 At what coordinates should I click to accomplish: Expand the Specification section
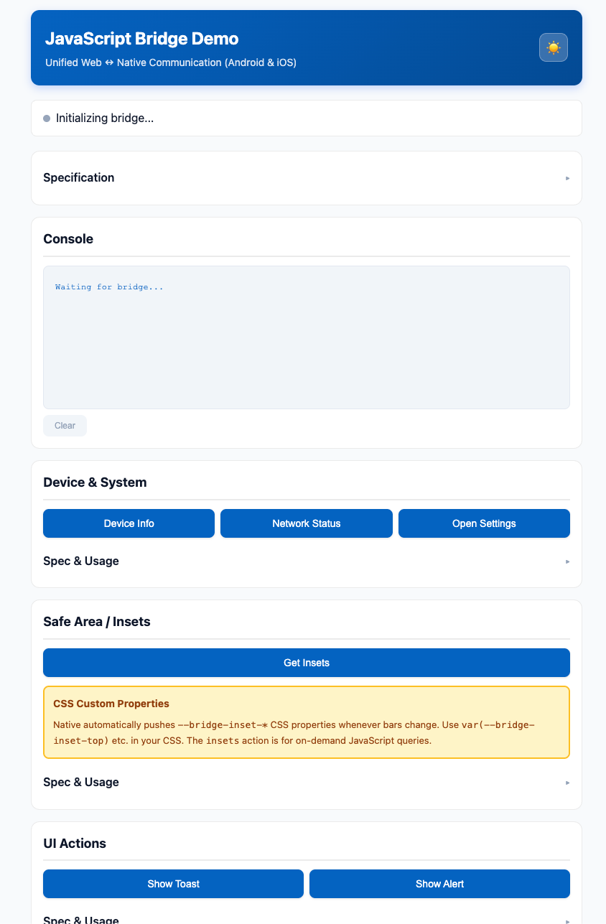(x=307, y=178)
